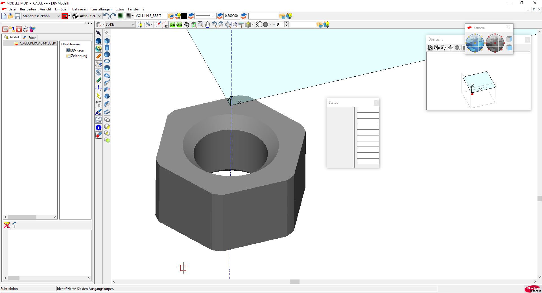Expand the arrow beside the red selection icon
The height and width of the screenshot is (293, 542).
[x=69, y=16]
